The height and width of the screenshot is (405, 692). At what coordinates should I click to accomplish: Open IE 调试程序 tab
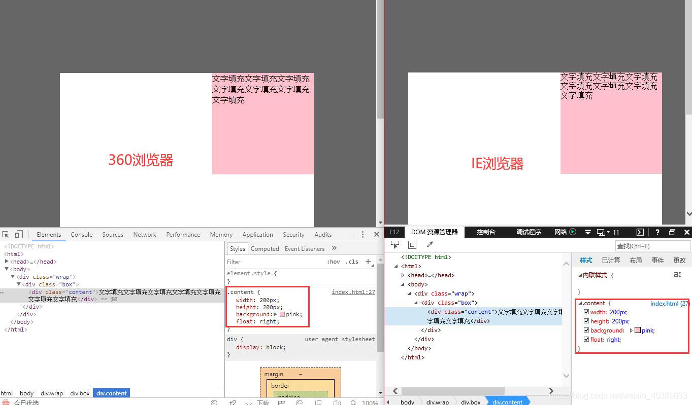pyautogui.click(x=529, y=232)
